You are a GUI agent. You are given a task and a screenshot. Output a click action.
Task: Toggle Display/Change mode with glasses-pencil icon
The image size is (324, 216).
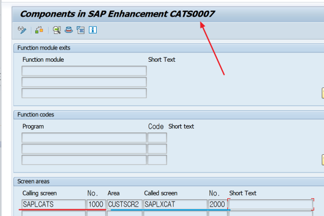pos(22,30)
